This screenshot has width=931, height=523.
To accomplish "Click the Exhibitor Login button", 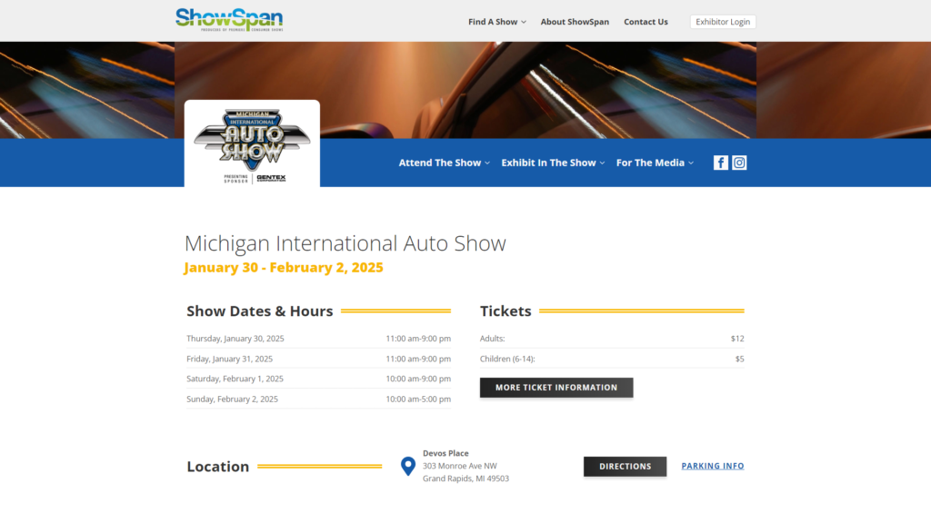I will [x=723, y=22].
